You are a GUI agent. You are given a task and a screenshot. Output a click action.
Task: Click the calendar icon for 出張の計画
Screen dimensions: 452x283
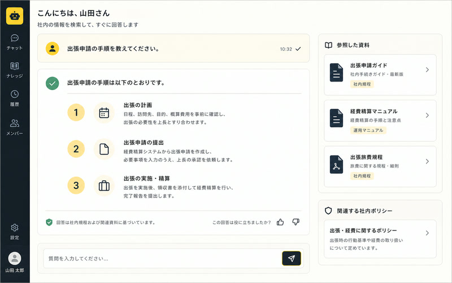[x=104, y=113]
